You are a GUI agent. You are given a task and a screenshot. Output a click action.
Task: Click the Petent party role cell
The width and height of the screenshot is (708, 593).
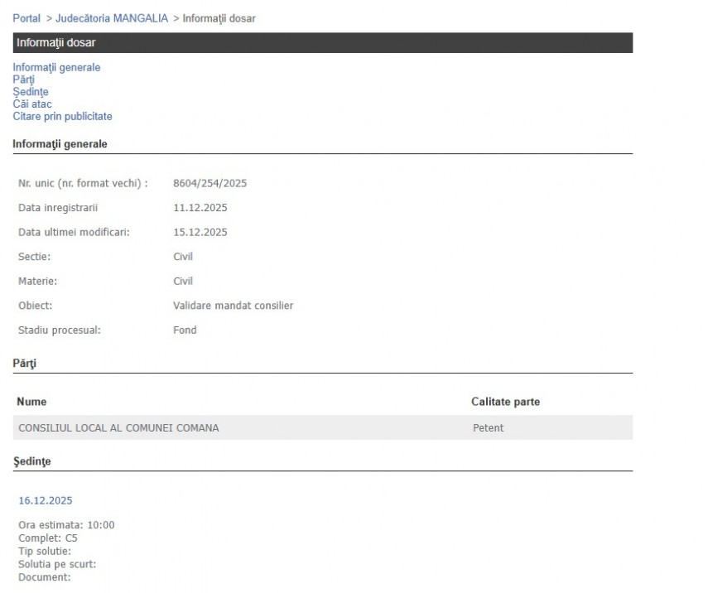(488, 428)
